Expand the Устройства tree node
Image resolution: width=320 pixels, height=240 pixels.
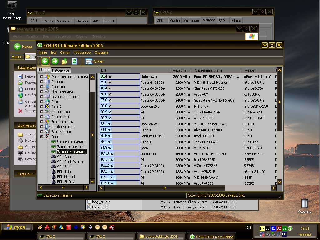click(x=42, y=112)
